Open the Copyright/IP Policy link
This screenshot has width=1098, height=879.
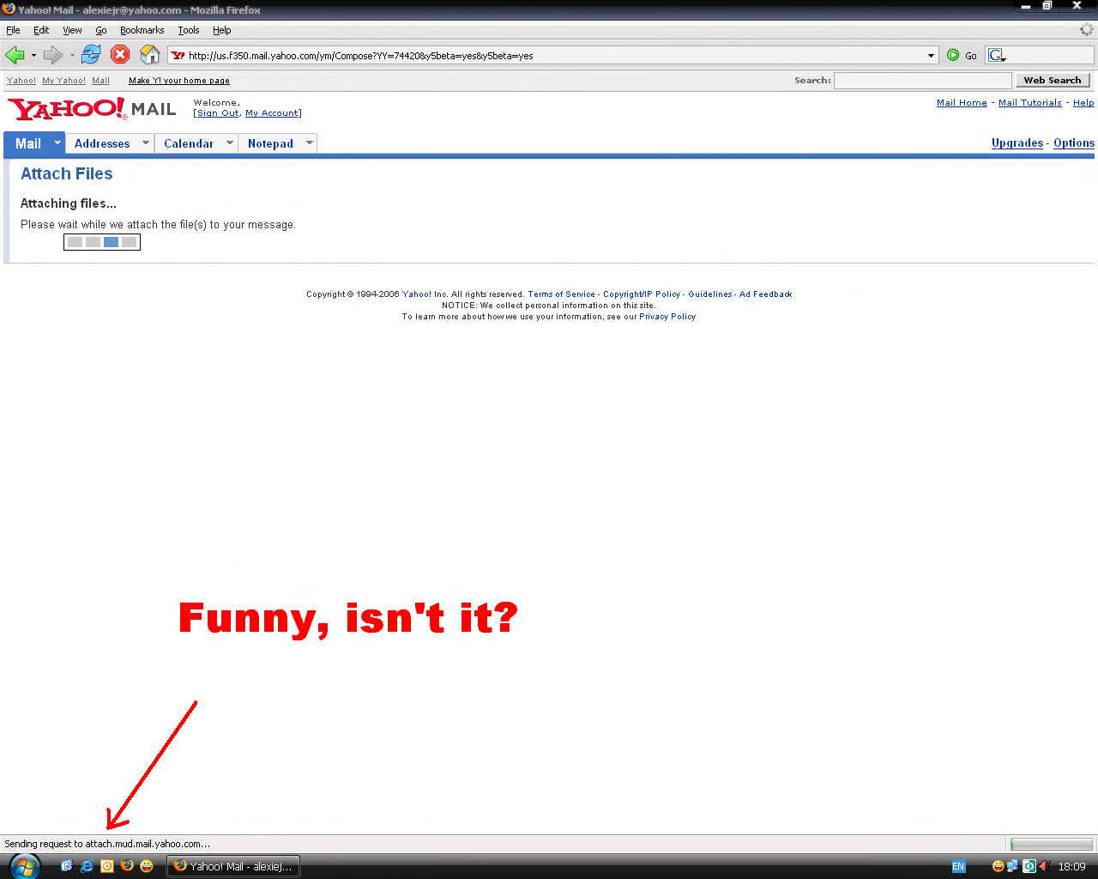point(642,294)
